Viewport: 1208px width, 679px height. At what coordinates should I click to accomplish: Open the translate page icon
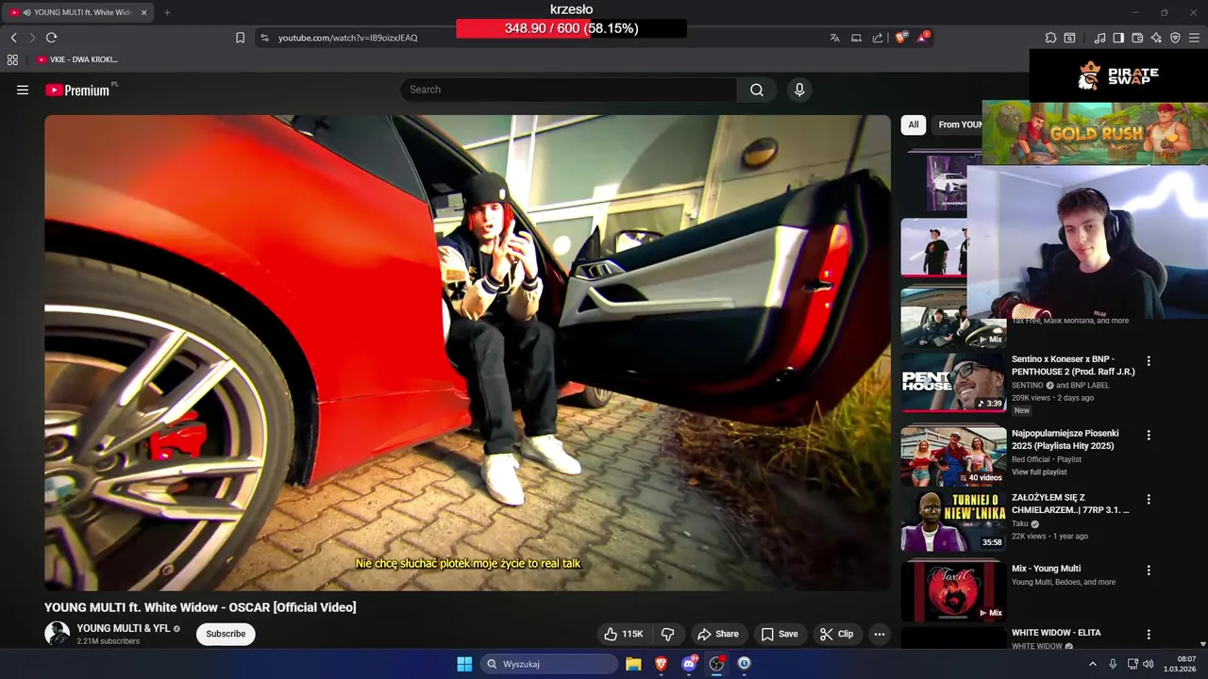pyautogui.click(x=834, y=38)
